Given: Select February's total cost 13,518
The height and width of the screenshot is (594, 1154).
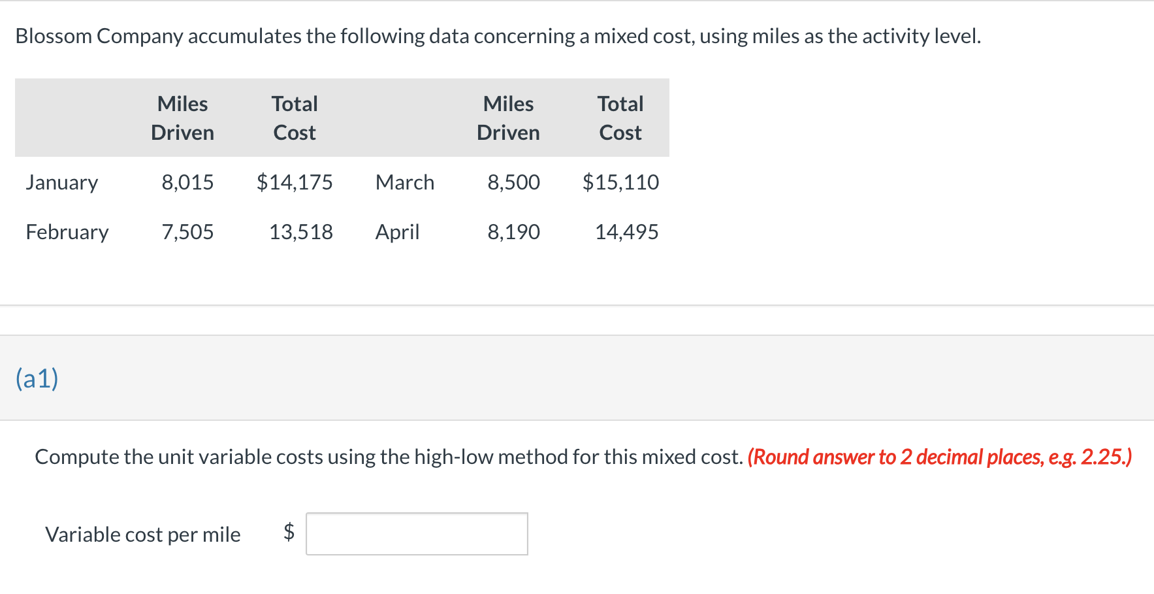Looking at the screenshot, I should tap(300, 232).
